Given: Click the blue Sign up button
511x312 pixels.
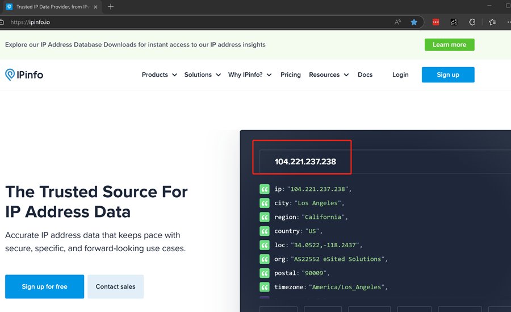Looking at the screenshot, I should pyautogui.click(x=448, y=75).
